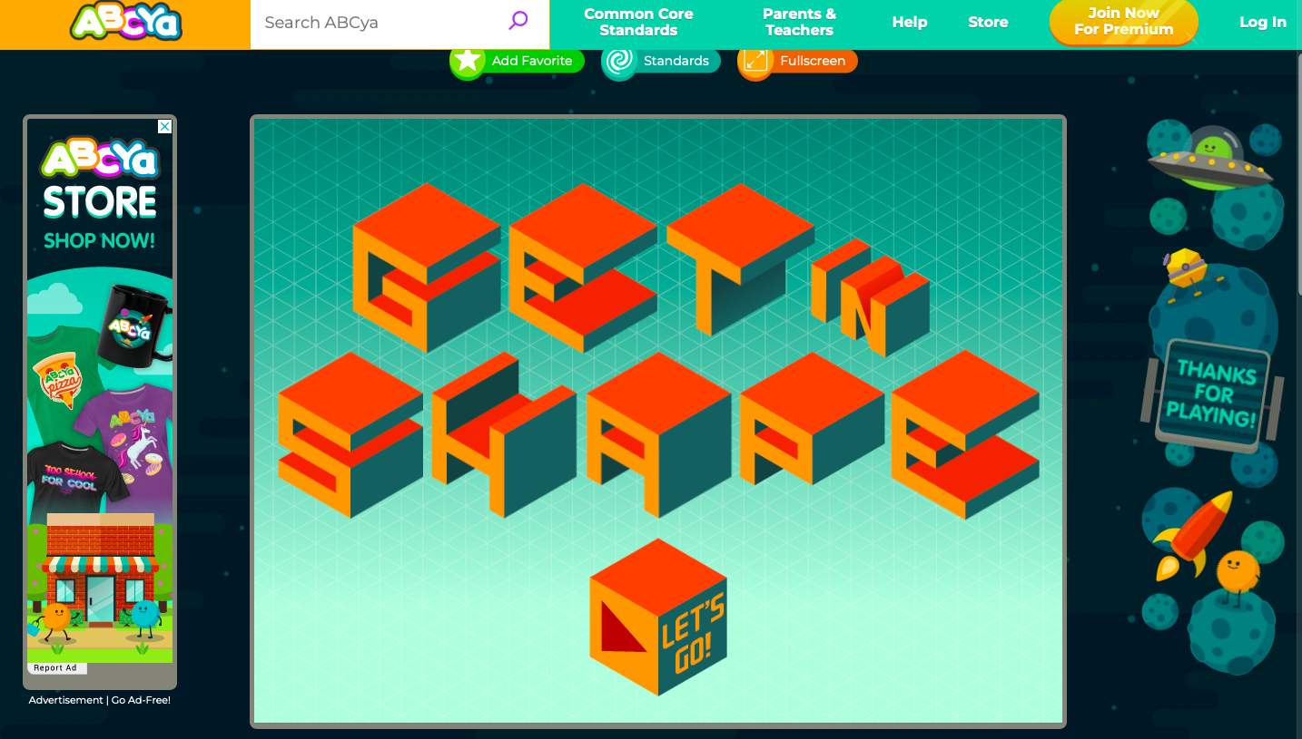Click the Standards swirl icon

618,60
